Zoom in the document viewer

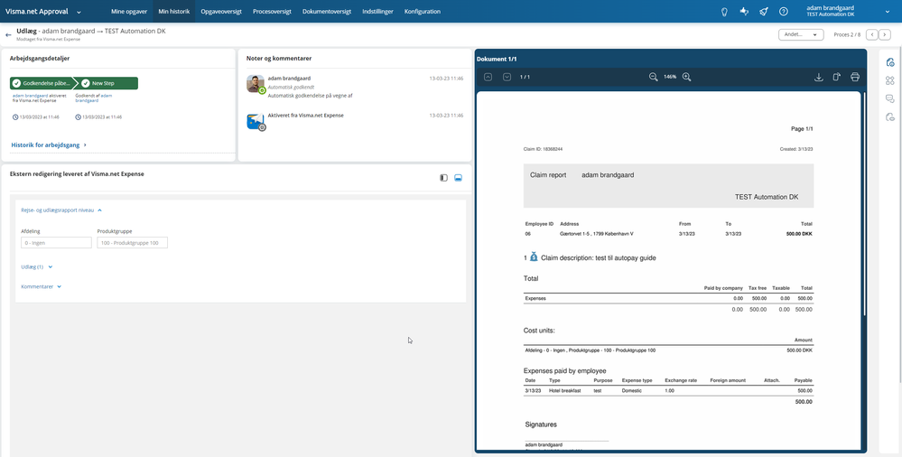point(686,77)
